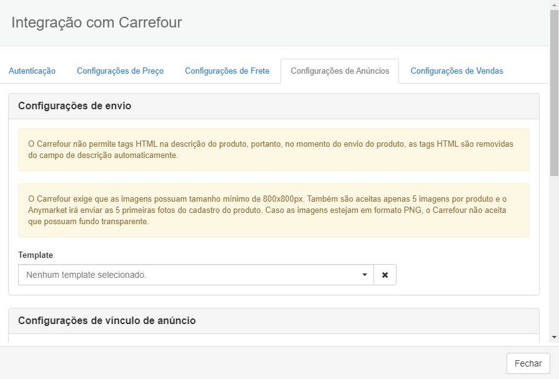Clear the selected template with X icon
This screenshot has height=379, width=559.
coord(385,275)
